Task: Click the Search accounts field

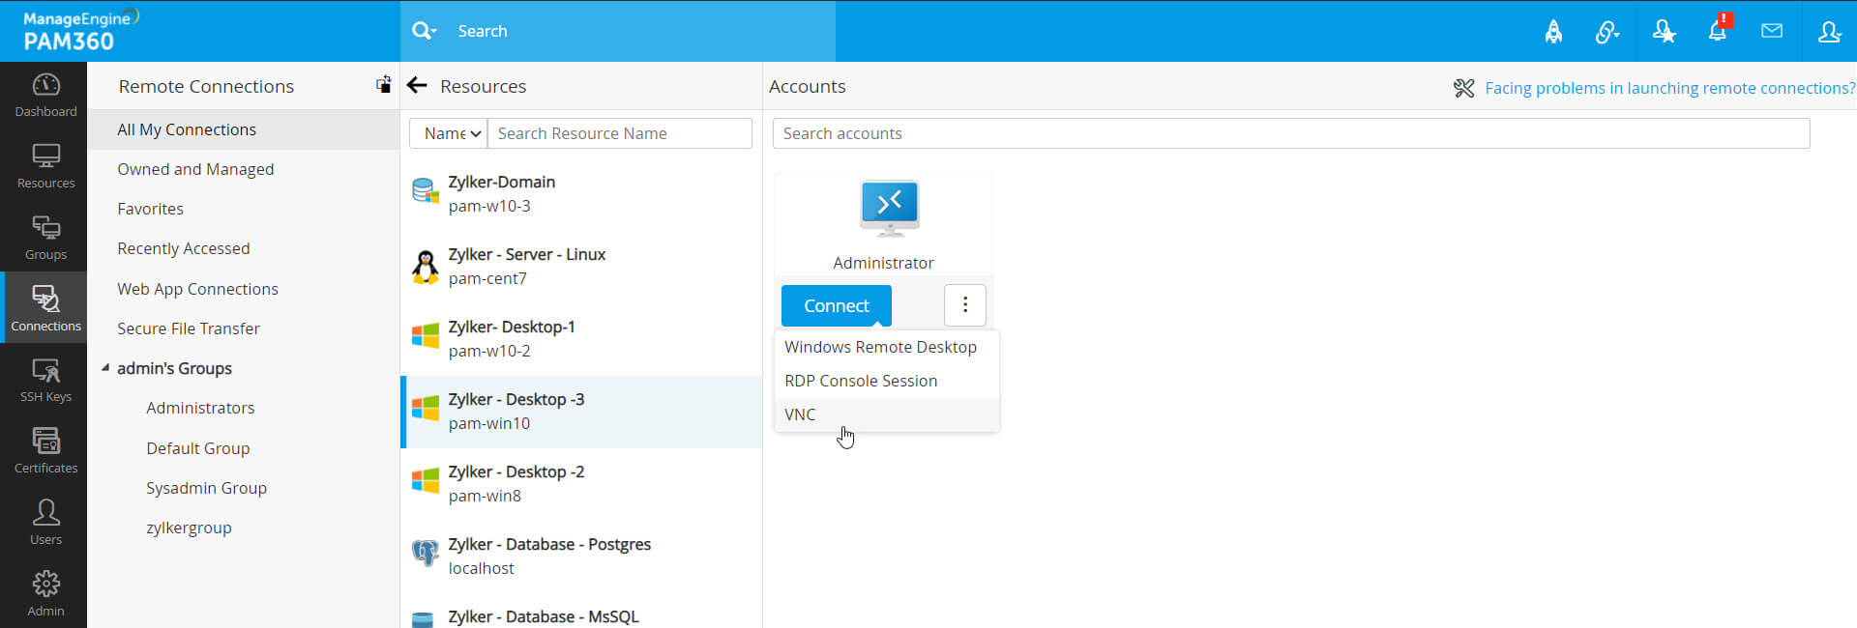Action: click(x=1290, y=133)
